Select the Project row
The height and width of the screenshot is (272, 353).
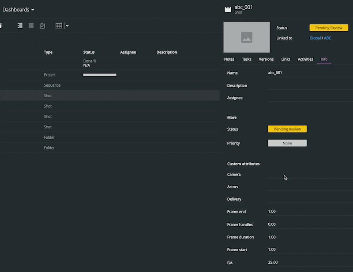110,75
